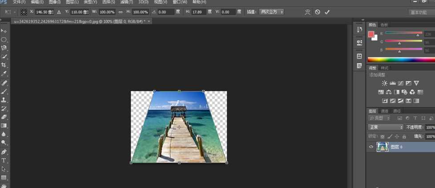Select the Type tool

tap(4, 161)
